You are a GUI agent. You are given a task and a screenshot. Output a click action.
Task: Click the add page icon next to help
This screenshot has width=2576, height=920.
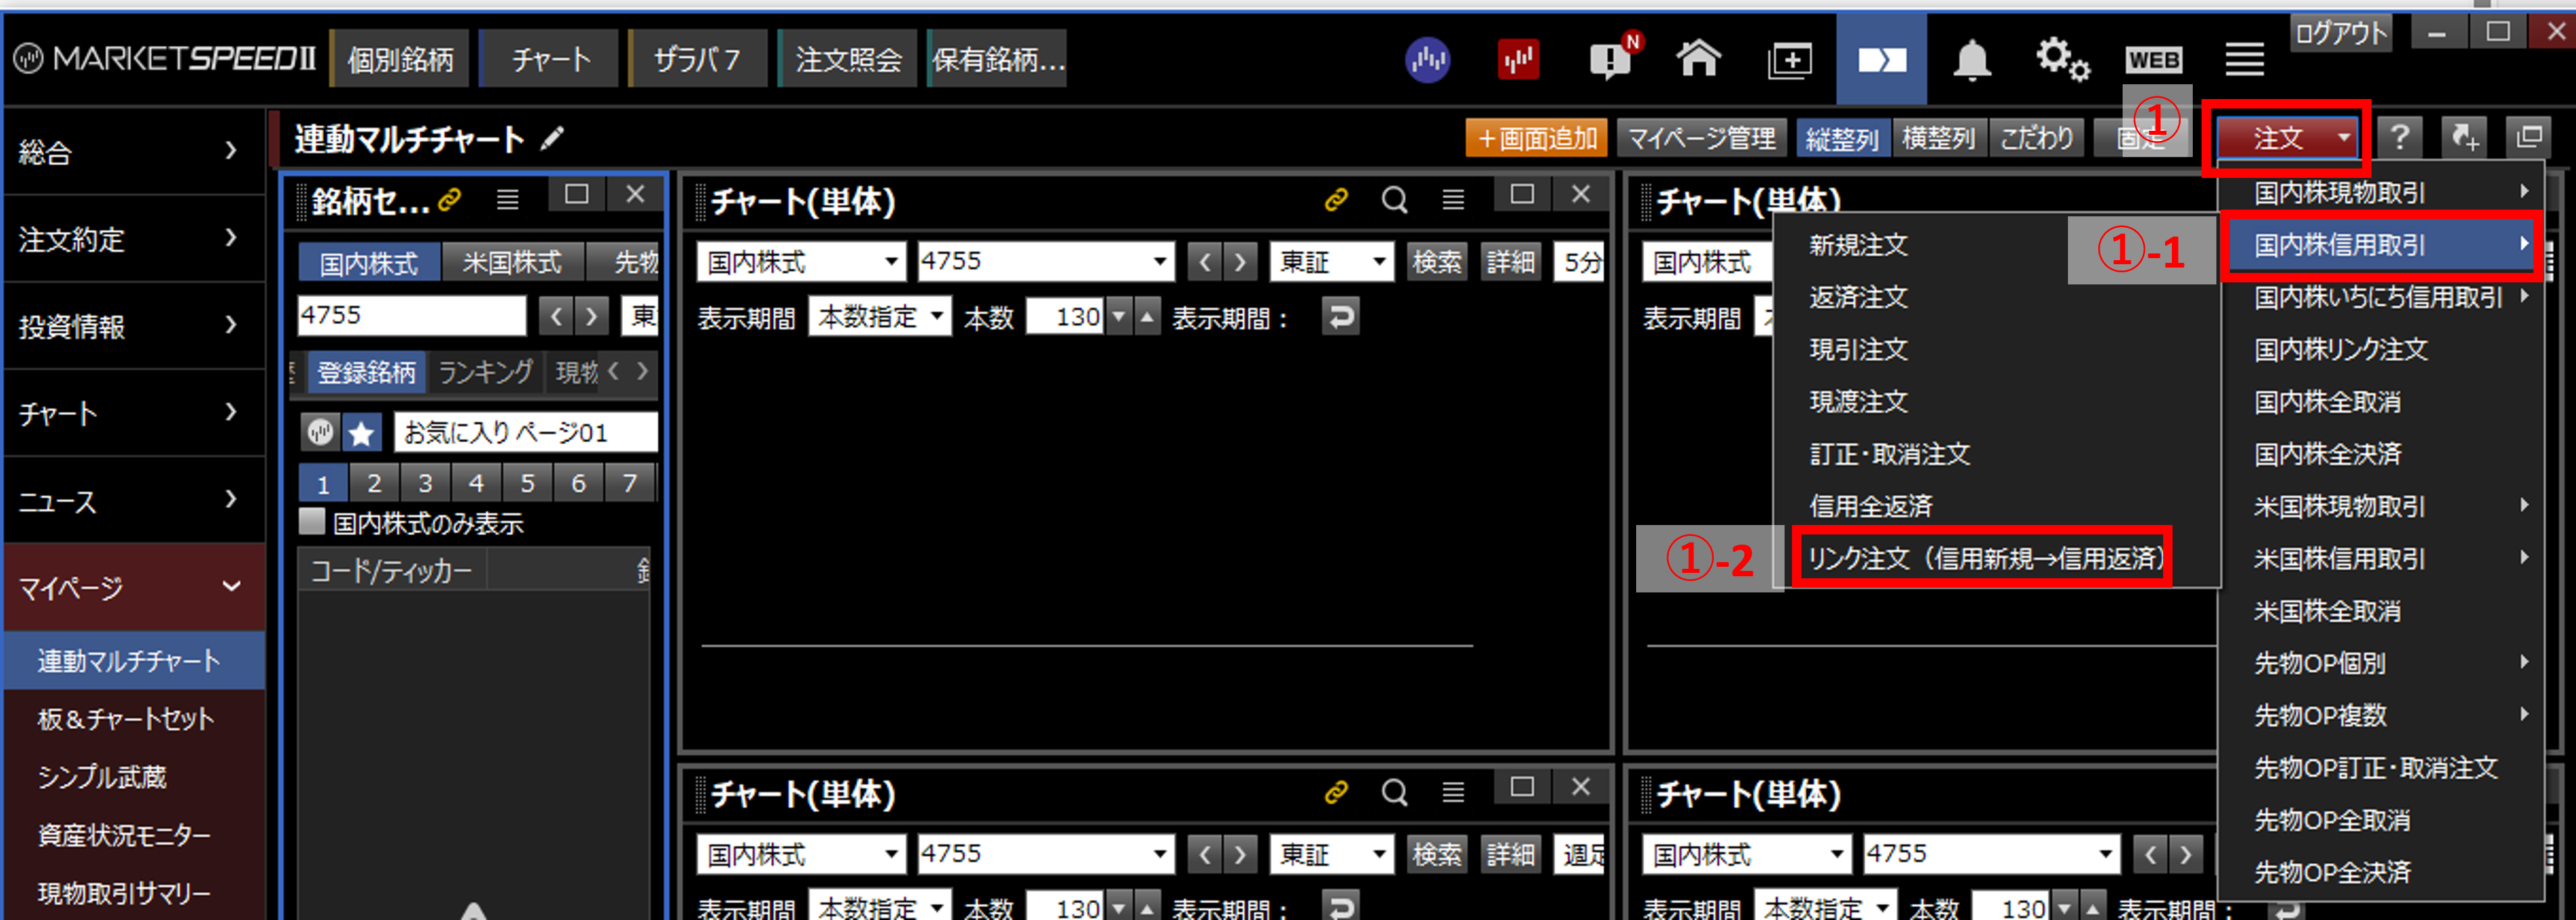click(x=2465, y=137)
